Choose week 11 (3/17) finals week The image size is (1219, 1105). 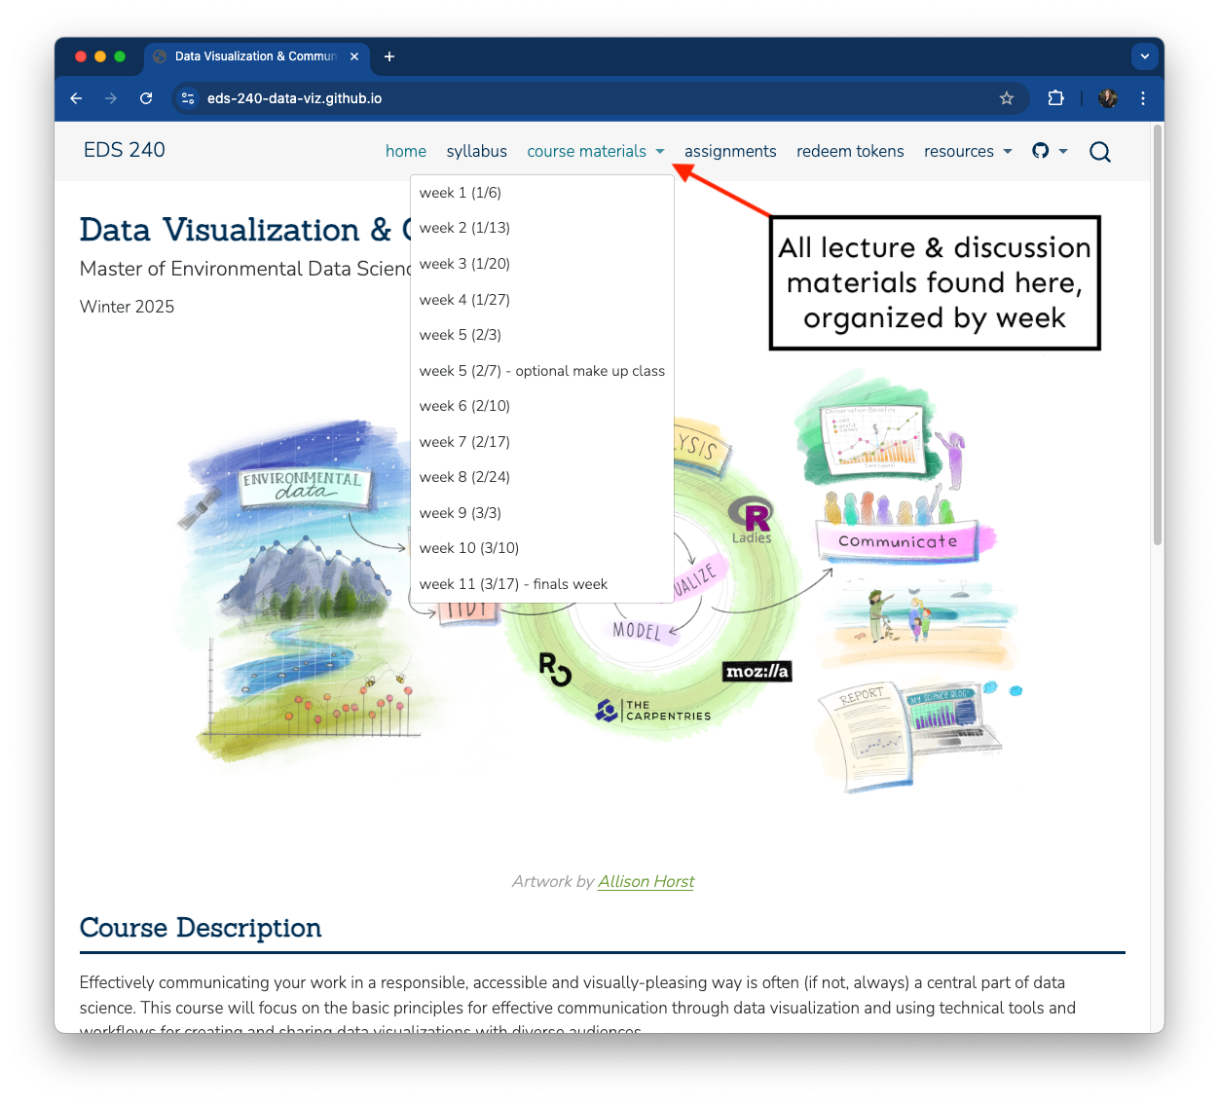[x=513, y=584]
